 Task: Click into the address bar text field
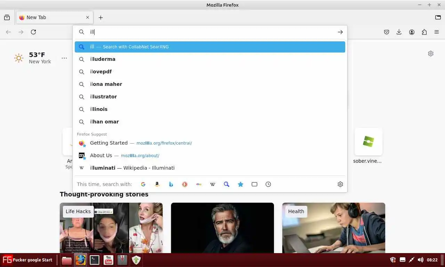[210, 32]
